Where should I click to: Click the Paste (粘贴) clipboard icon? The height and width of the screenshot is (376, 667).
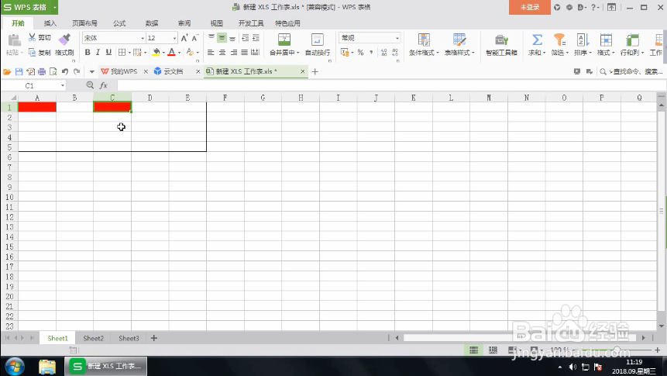tap(14, 40)
